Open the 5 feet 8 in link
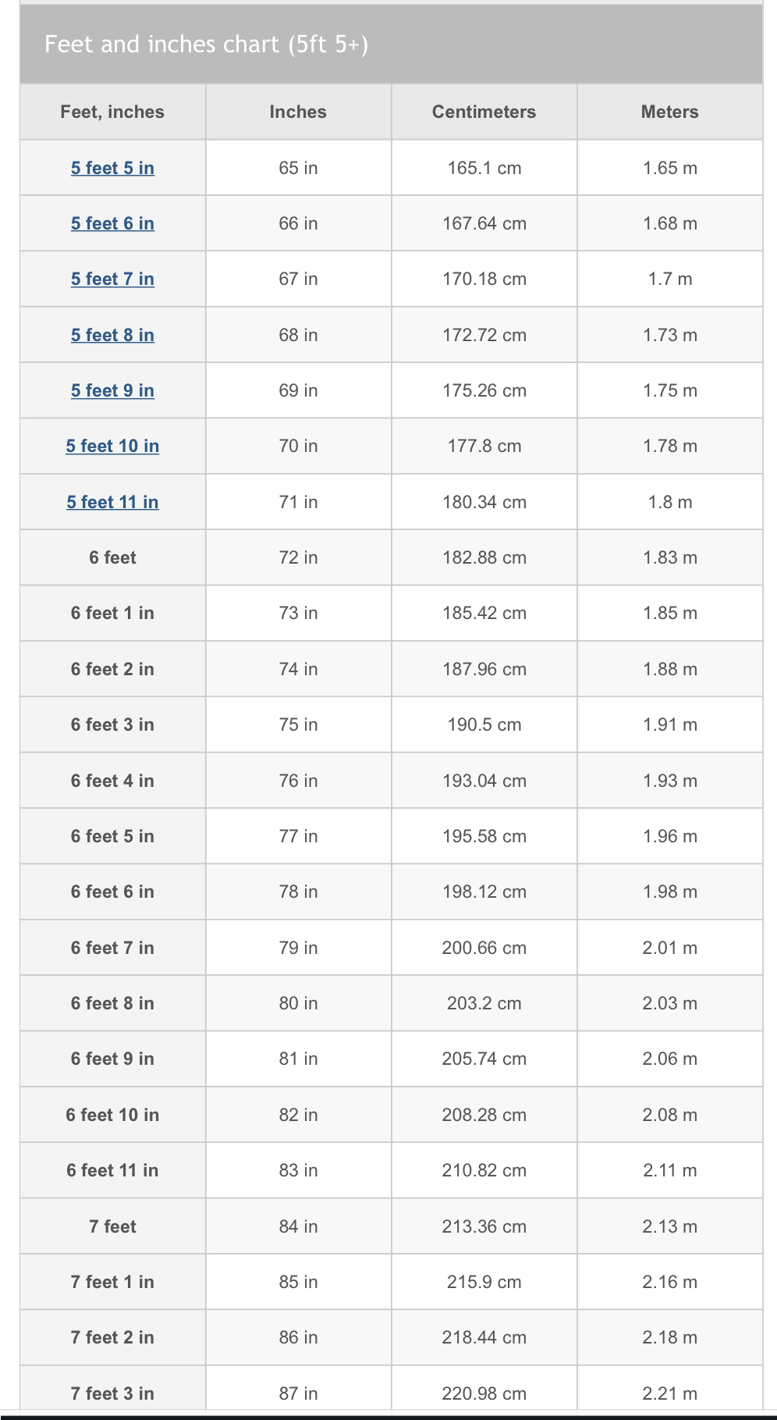 coord(112,335)
